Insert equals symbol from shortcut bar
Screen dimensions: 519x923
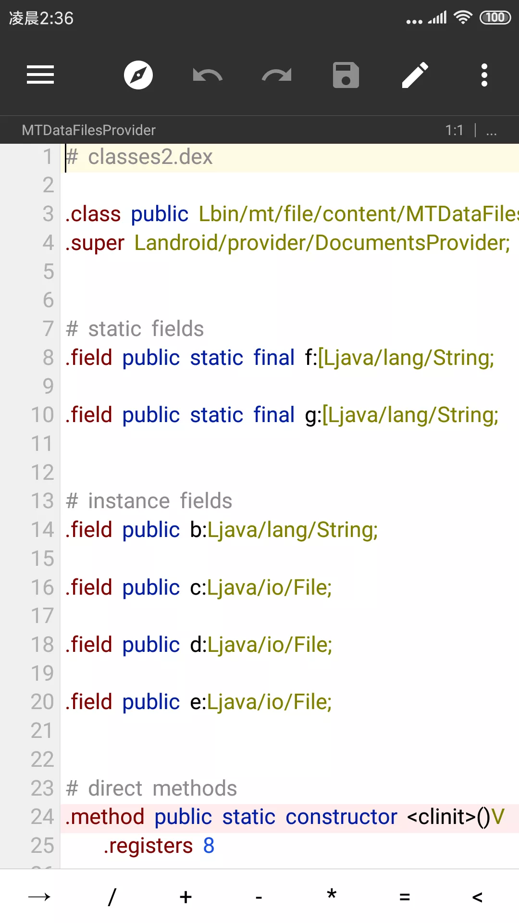click(x=405, y=897)
